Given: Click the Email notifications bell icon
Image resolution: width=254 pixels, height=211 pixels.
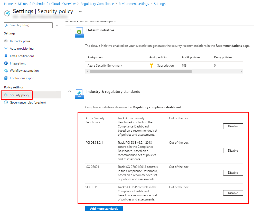Looking at the screenshot, I should (x=6, y=56).
